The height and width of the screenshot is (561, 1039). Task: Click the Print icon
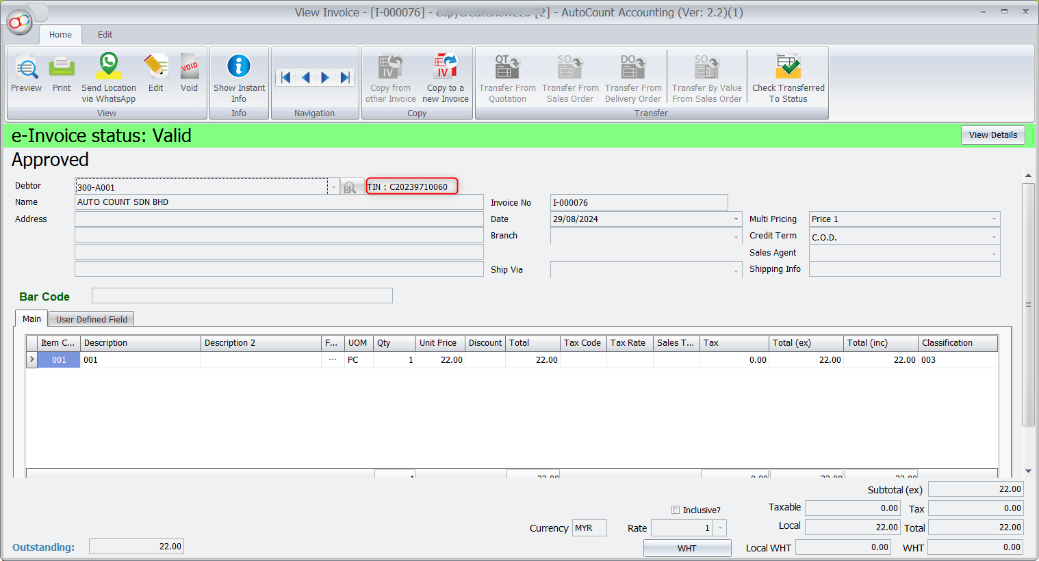point(62,73)
